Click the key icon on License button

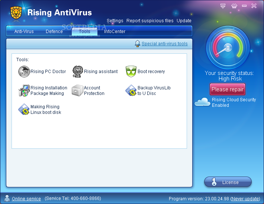pos(214,182)
